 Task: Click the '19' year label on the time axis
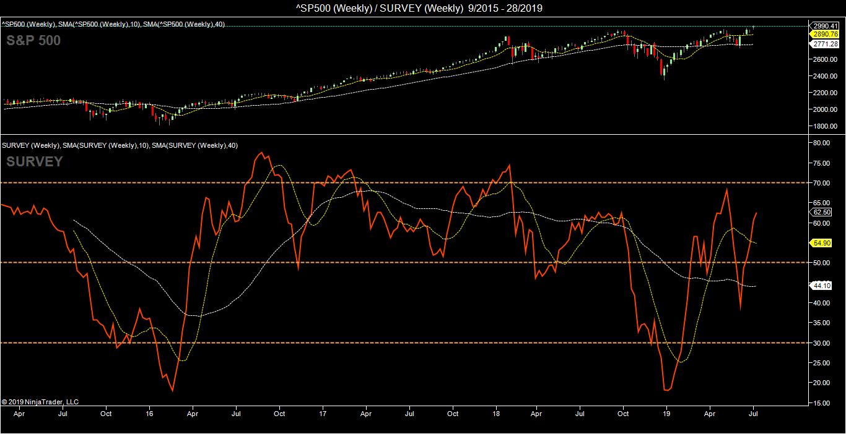(666, 414)
